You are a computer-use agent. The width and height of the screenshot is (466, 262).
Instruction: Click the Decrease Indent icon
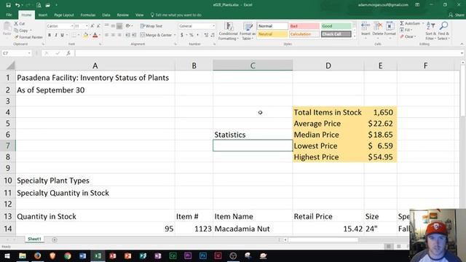click(127, 35)
